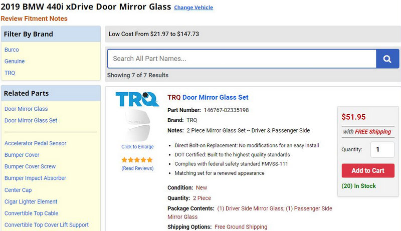Open Review Fitment Notes
Image resolution: width=401 pixels, height=231 pixels.
pos(34,19)
